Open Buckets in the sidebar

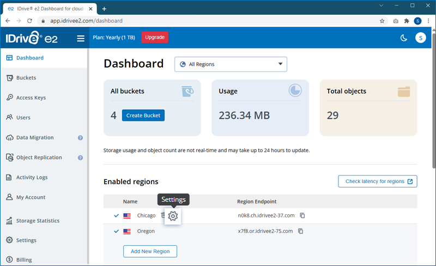tap(26, 78)
